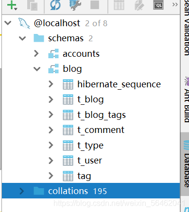Click the gray Stop square icon
Image resolution: width=189 pixels, height=212 pixels.
point(95,5)
